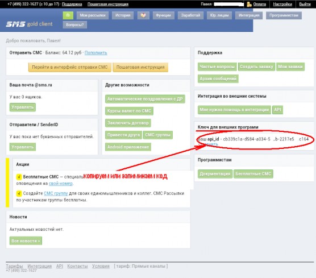Screen dimensions: 316x278
Task: Click the Android приложение button
Action: [x=128, y=147]
